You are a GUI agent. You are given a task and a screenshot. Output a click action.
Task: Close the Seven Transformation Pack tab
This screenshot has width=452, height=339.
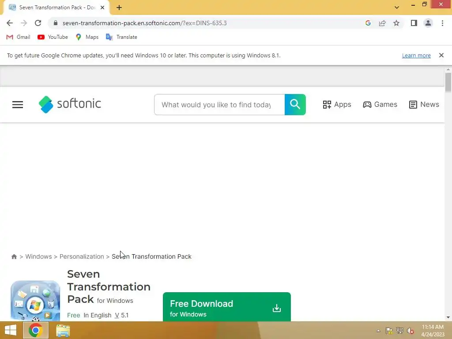(x=102, y=8)
